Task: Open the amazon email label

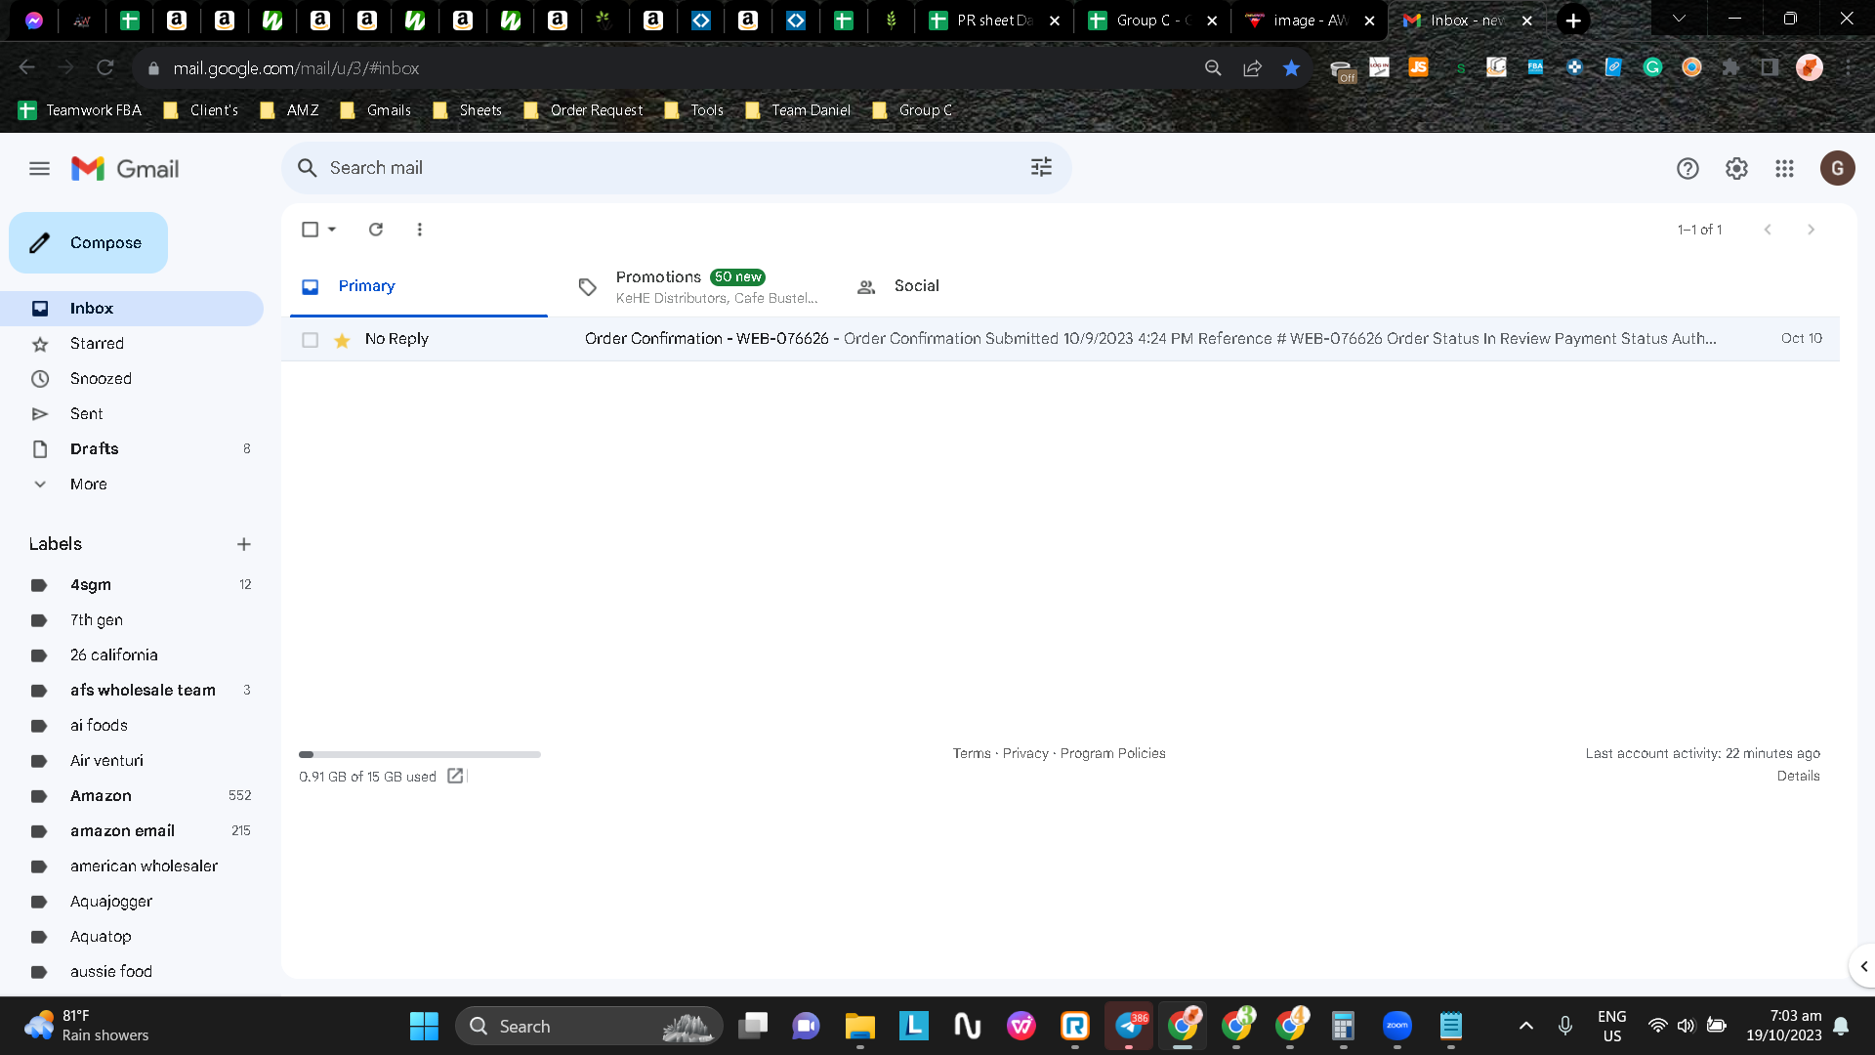Action: click(122, 831)
